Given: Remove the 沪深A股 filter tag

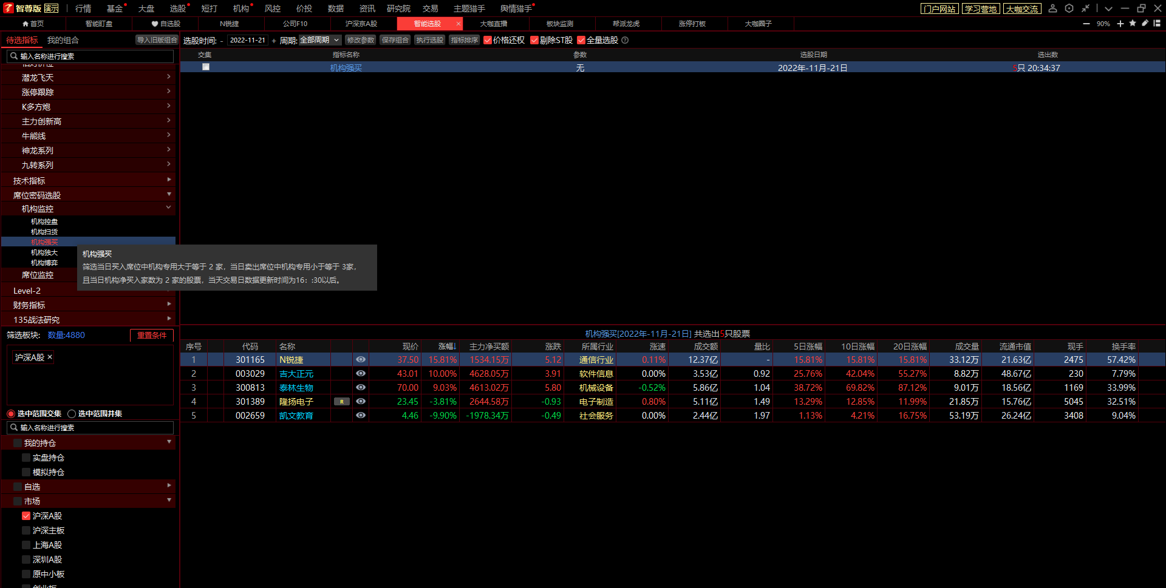Looking at the screenshot, I should point(50,357).
